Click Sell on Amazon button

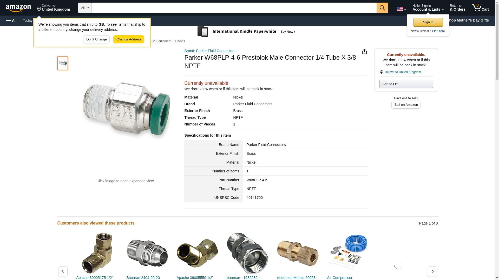point(406,104)
